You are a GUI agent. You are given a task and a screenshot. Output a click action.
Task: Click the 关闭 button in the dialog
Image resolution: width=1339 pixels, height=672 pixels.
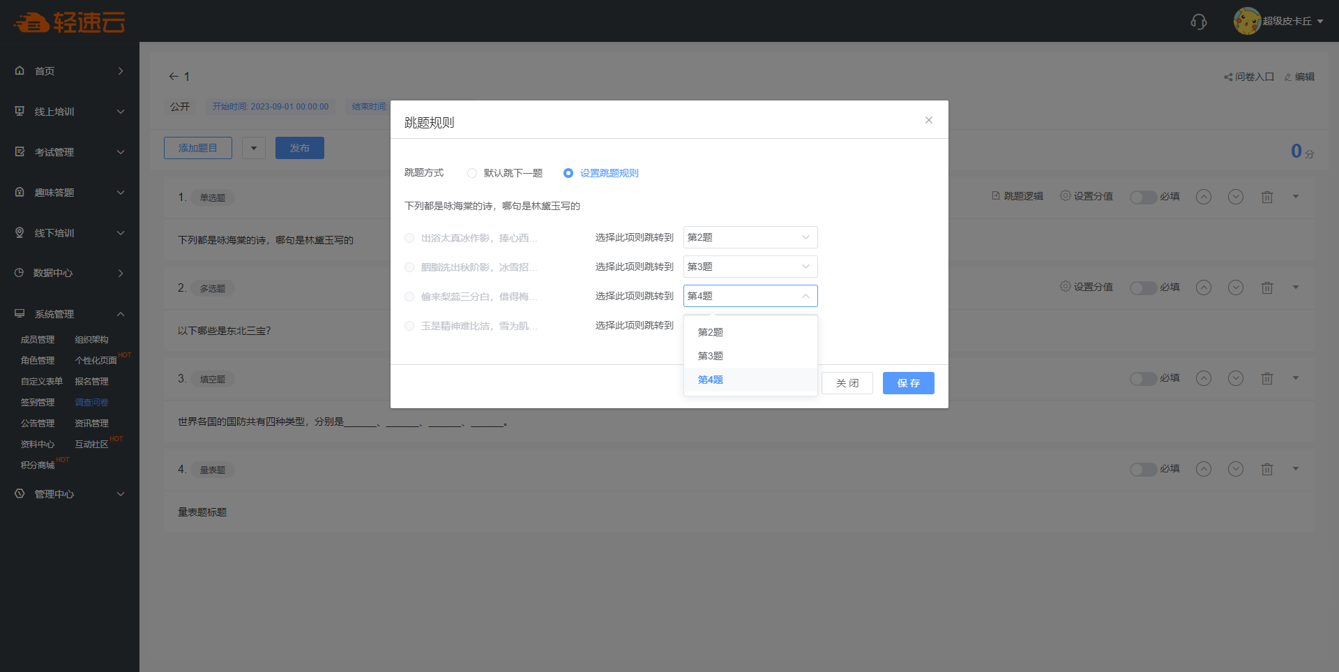847,383
